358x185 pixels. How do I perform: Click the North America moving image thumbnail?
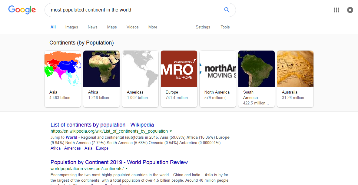tap(218, 69)
